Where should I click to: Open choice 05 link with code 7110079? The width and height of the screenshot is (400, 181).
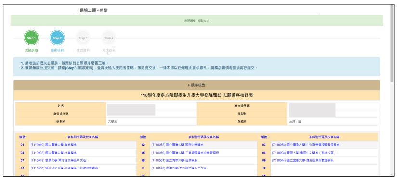(x=185, y=153)
